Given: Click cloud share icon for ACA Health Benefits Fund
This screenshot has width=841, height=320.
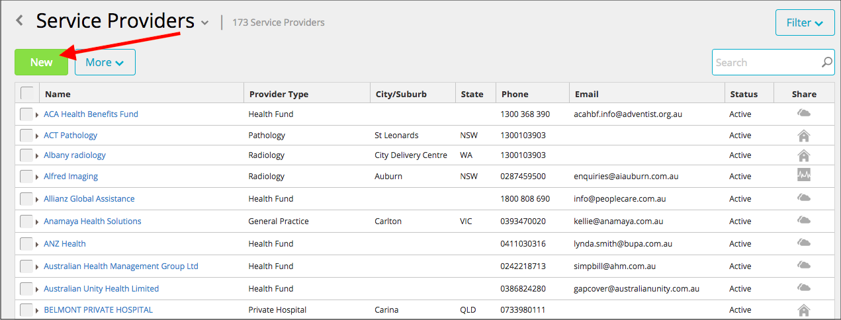Looking at the screenshot, I should (x=804, y=114).
